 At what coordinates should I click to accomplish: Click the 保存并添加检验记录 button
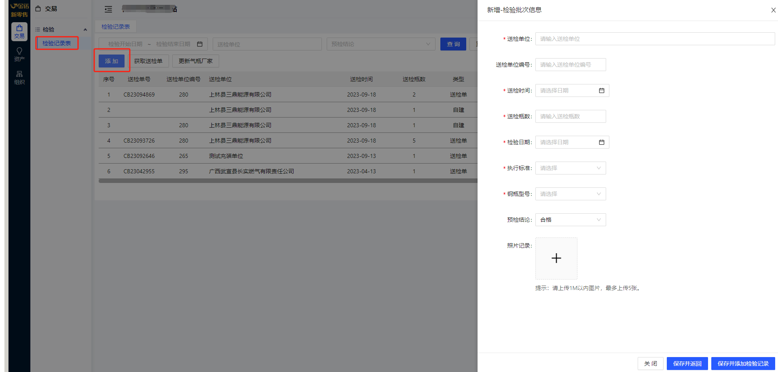743,364
